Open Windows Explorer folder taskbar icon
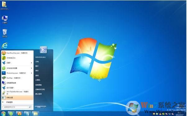The image size is (187, 116). [x=36, y=114]
